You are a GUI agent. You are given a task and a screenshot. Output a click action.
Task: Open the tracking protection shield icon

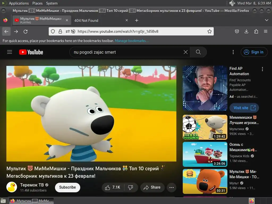click(53, 31)
